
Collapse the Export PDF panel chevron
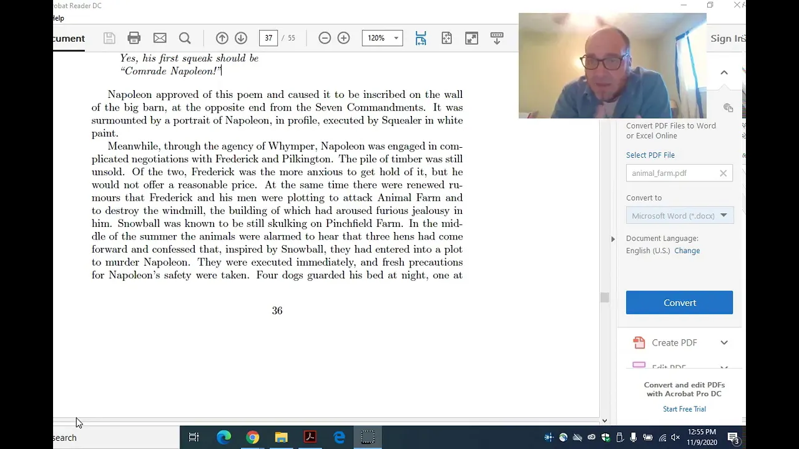click(724, 72)
